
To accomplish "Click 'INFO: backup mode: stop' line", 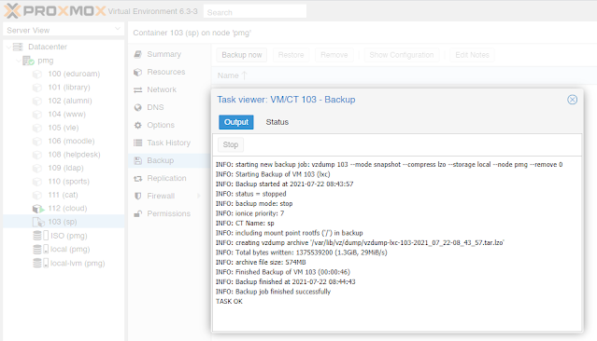I will coord(254,203).
